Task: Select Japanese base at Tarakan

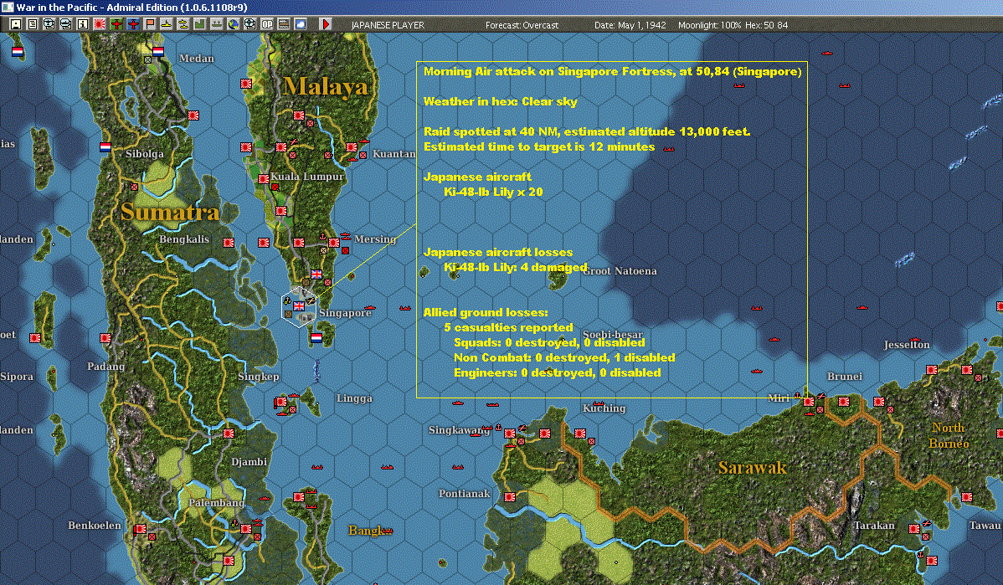Action: pos(914,529)
